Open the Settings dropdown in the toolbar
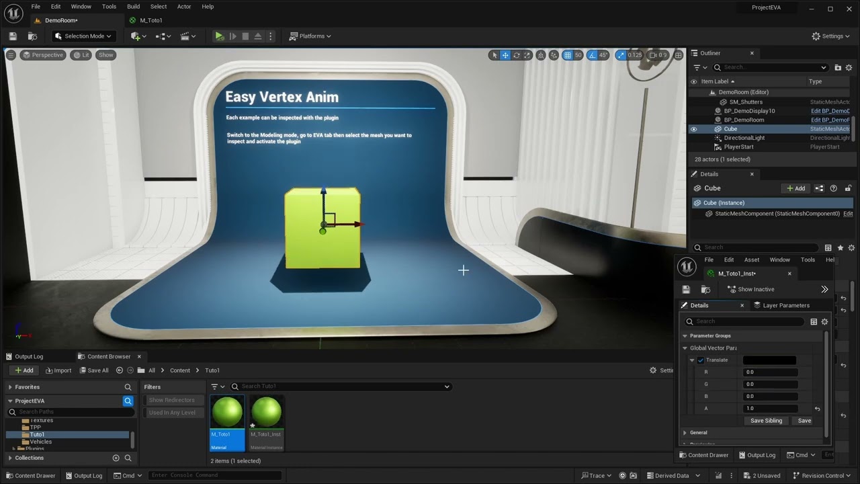 tap(830, 36)
